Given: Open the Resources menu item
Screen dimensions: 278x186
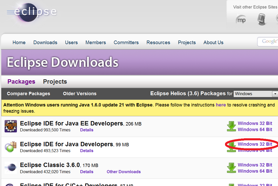Looking at the screenshot, I should tap(158, 42).
